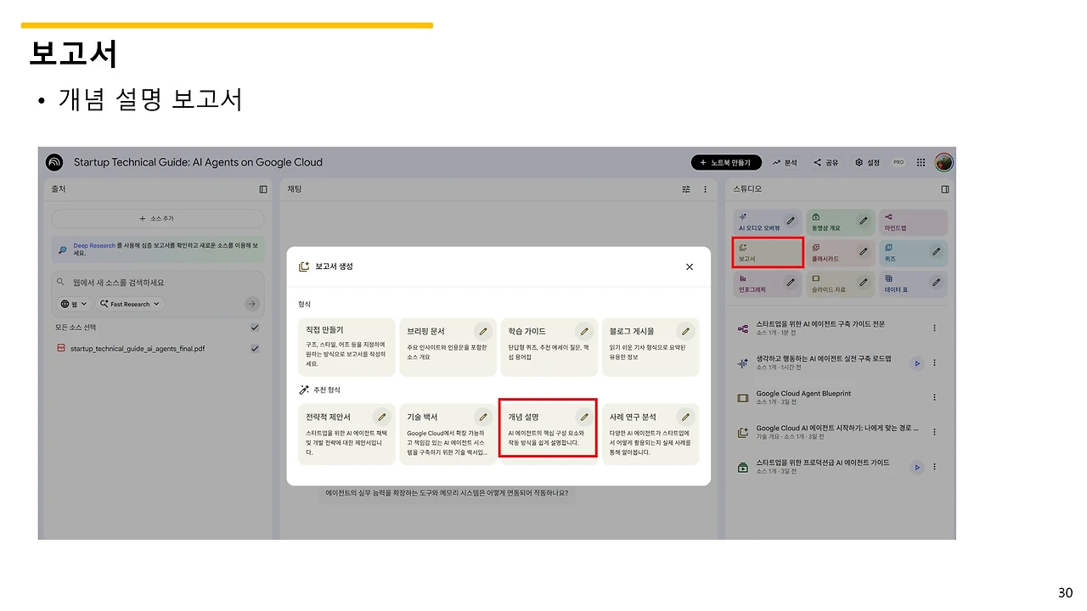This screenshot has width=1087, height=611.
Task: Open 설정 settings button
Action: pyautogui.click(x=868, y=162)
